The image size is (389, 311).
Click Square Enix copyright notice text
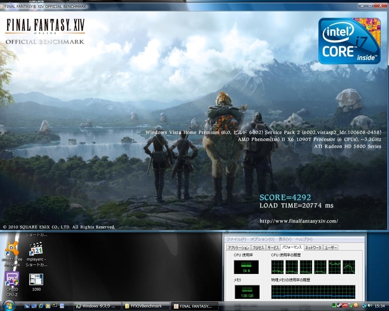click(59, 227)
